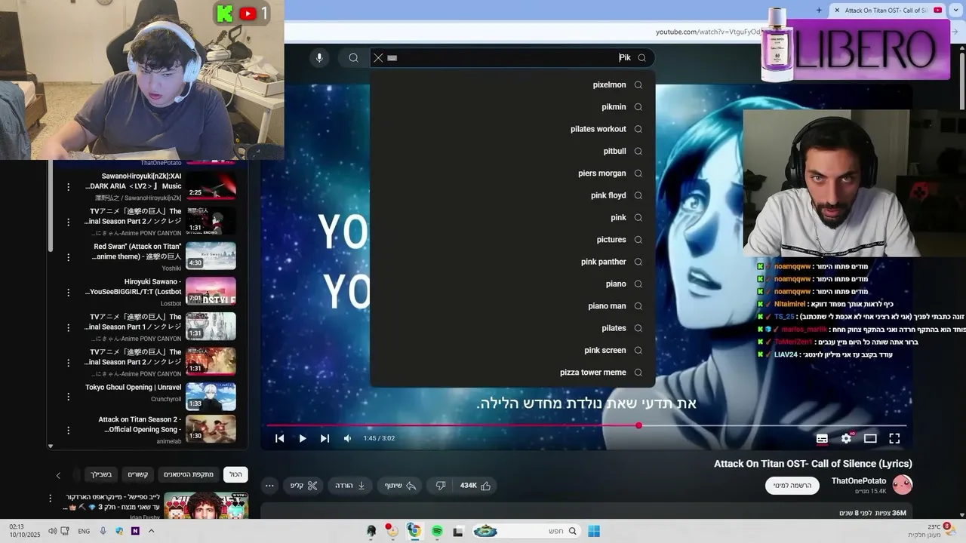Click the search icon beside 'pizza tower meme'
This screenshot has height=543, width=966.
coord(638,373)
